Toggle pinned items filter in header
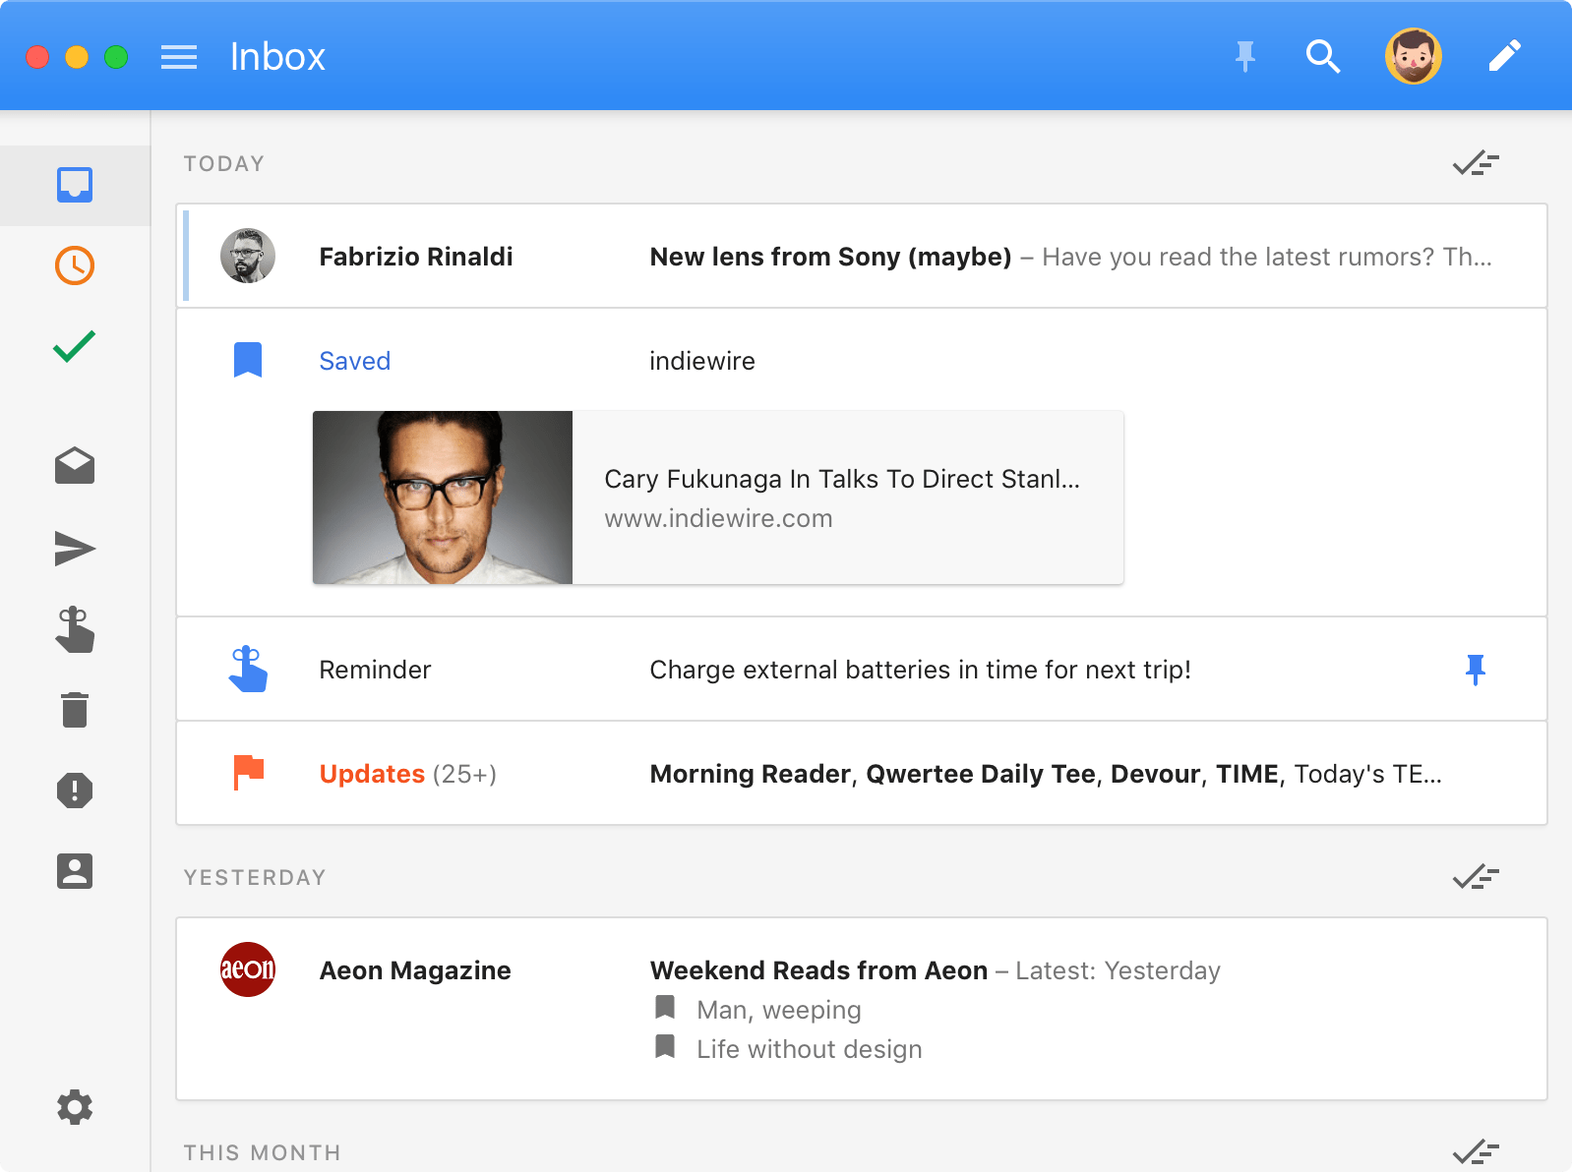 pyautogui.click(x=1245, y=57)
